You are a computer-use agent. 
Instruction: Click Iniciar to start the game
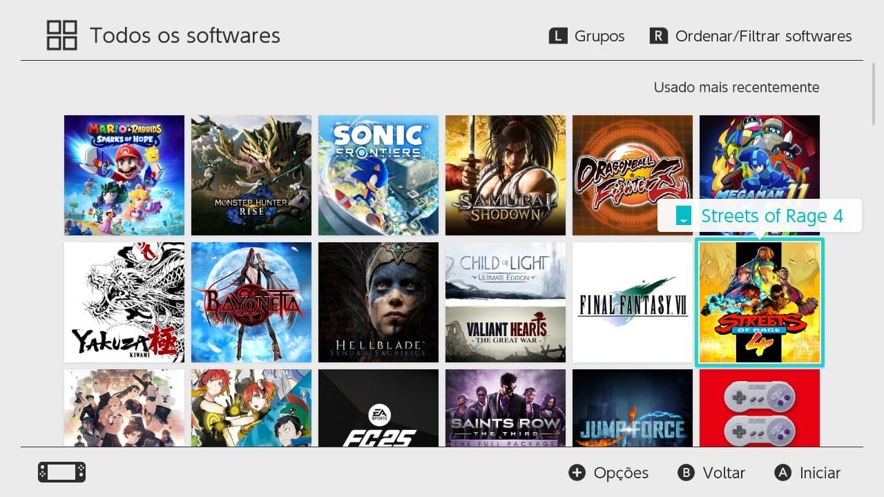pos(807,473)
